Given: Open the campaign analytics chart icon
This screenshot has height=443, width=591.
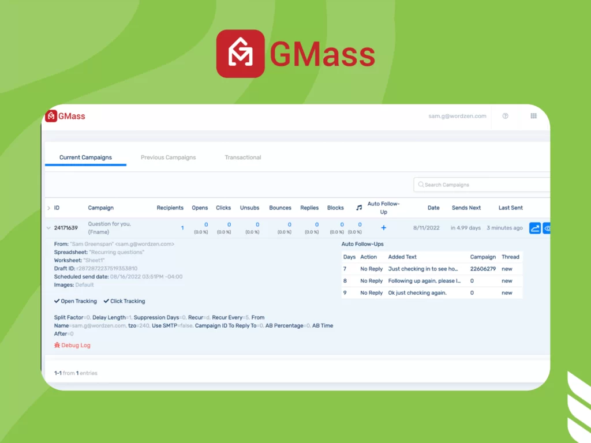Looking at the screenshot, I should click(534, 228).
